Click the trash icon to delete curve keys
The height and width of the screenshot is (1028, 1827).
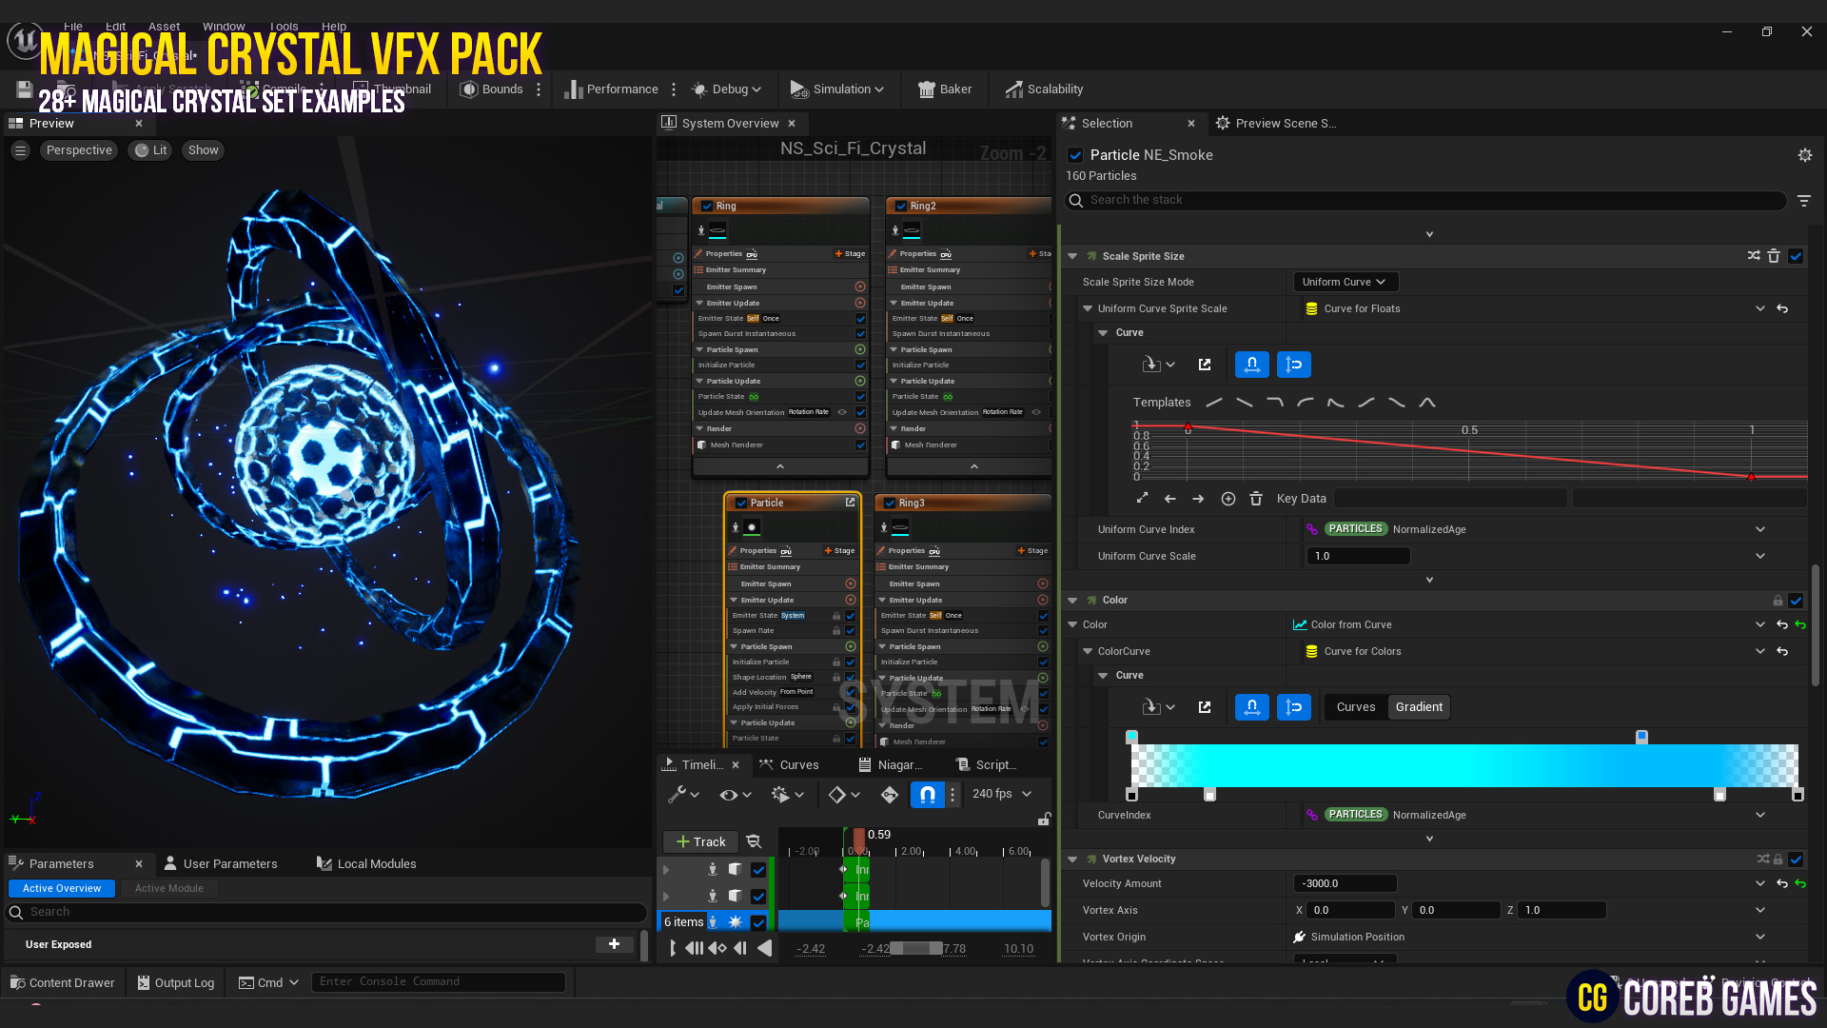click(x=1256, y=498)
